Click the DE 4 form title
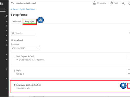 (x=18, y=71)
